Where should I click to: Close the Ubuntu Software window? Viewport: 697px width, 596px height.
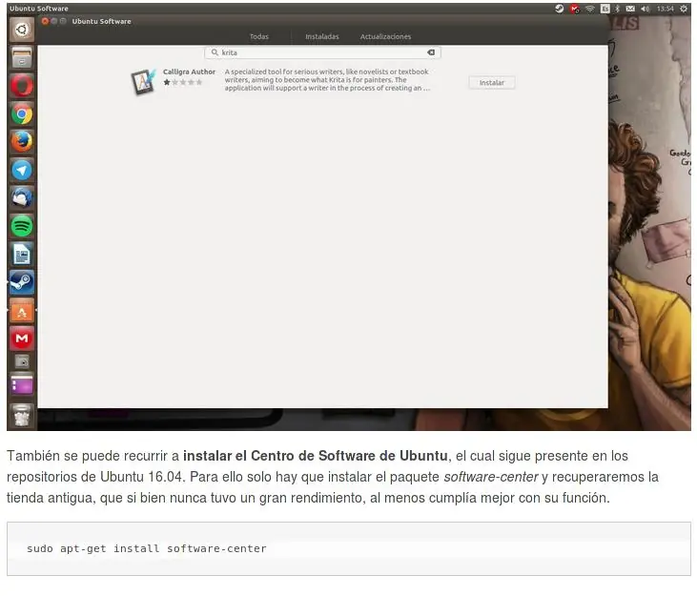tap(45, 21)
